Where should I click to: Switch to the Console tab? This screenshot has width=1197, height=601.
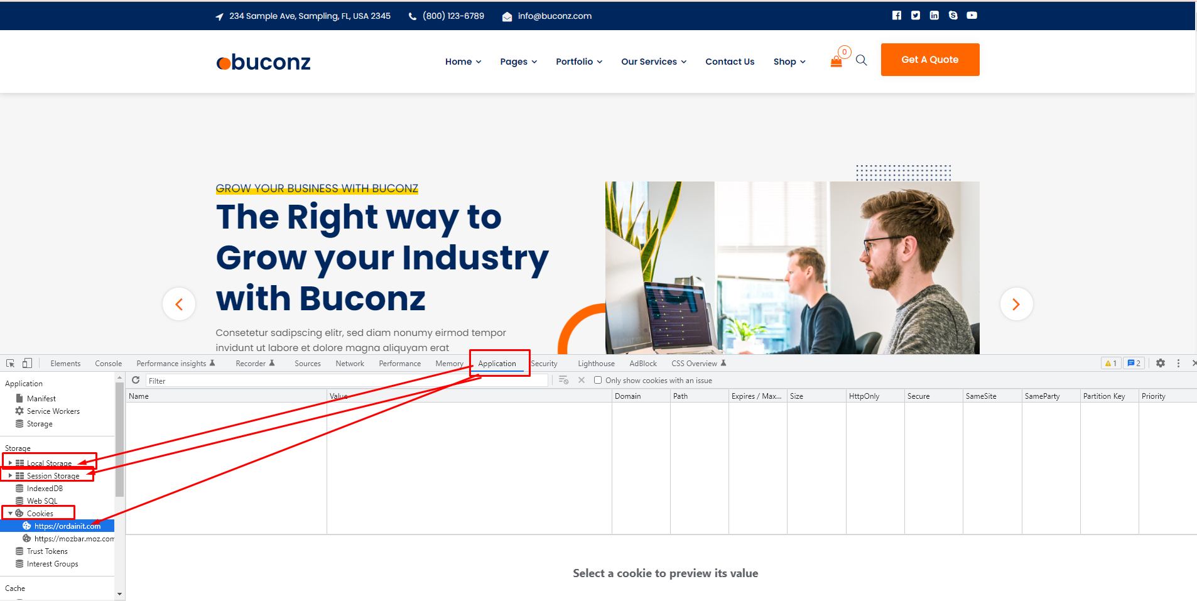point(109,364)
